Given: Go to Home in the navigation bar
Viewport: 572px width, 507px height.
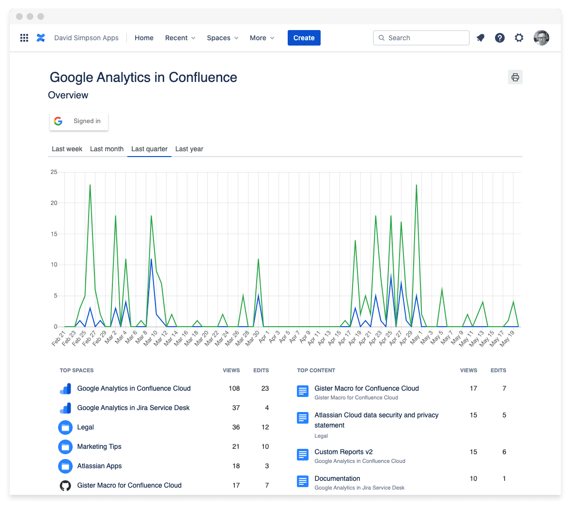Looking at the screenshot, I should pos(144,38).
